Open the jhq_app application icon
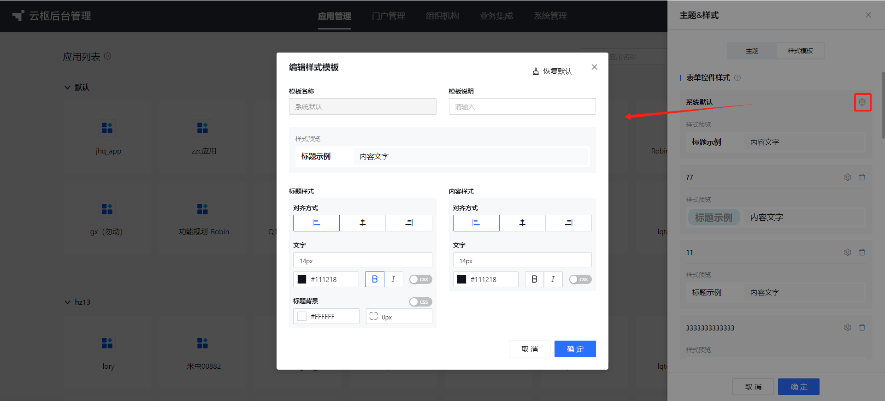 pyautogui.click(x=107, y=128)
